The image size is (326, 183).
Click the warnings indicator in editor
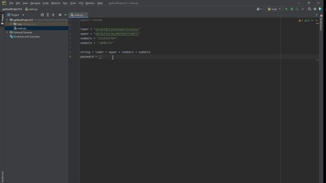pyautogui.click(x=301, y=20)
